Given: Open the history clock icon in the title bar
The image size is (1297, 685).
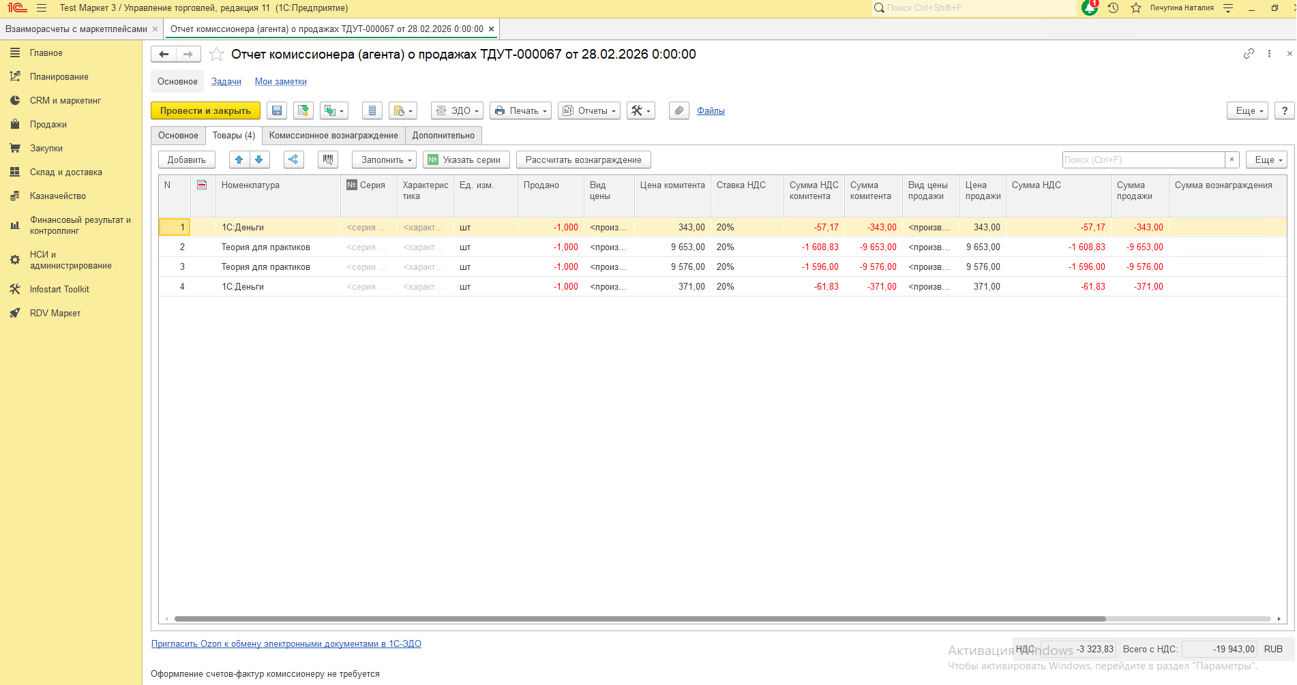Looking at the screenshot, I should pyautogui.click(x=1113, y=8).
